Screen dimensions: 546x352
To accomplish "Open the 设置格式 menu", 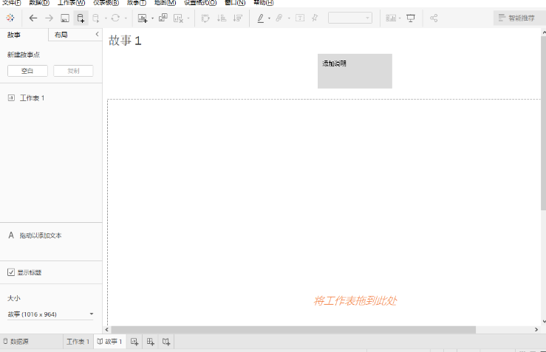I will pyautogui.click(x=200, y=3).
